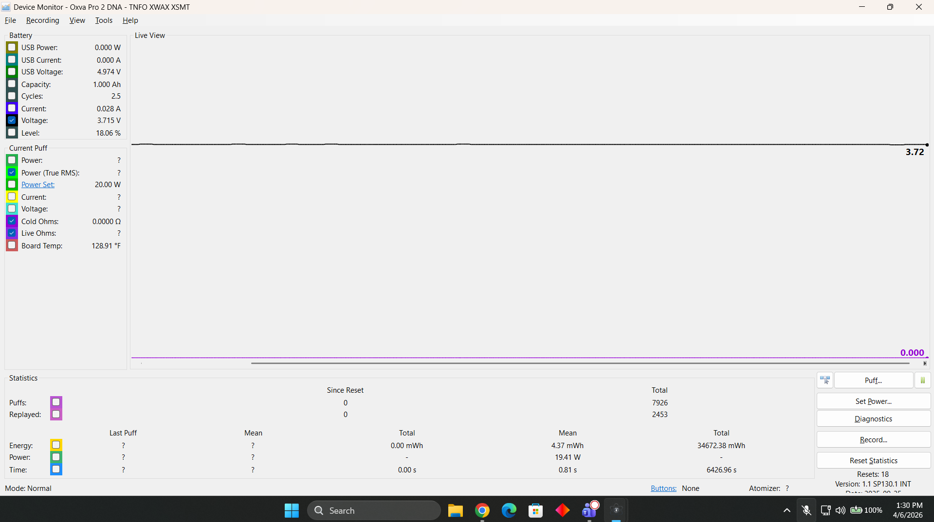
Task: Toggle the Board Temp checkbox
Action: click(x=12, y=246)
